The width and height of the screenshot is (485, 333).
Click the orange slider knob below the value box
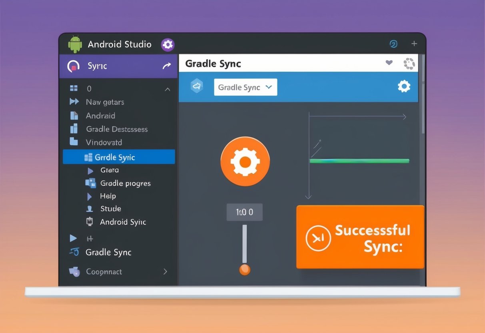pyautogui.click(x=245, y=269)
